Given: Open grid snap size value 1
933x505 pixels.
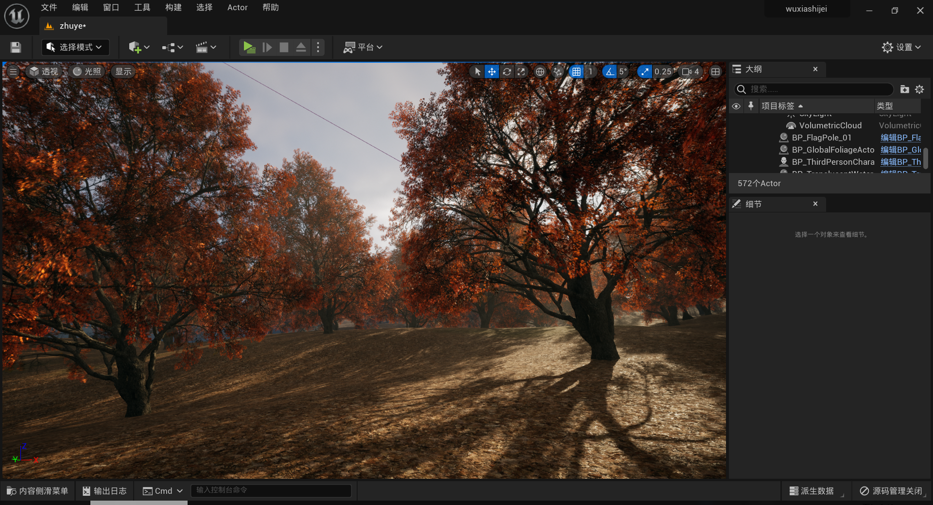Looking at the screenshot, I should pyautogui.click(x=590, y=71).
